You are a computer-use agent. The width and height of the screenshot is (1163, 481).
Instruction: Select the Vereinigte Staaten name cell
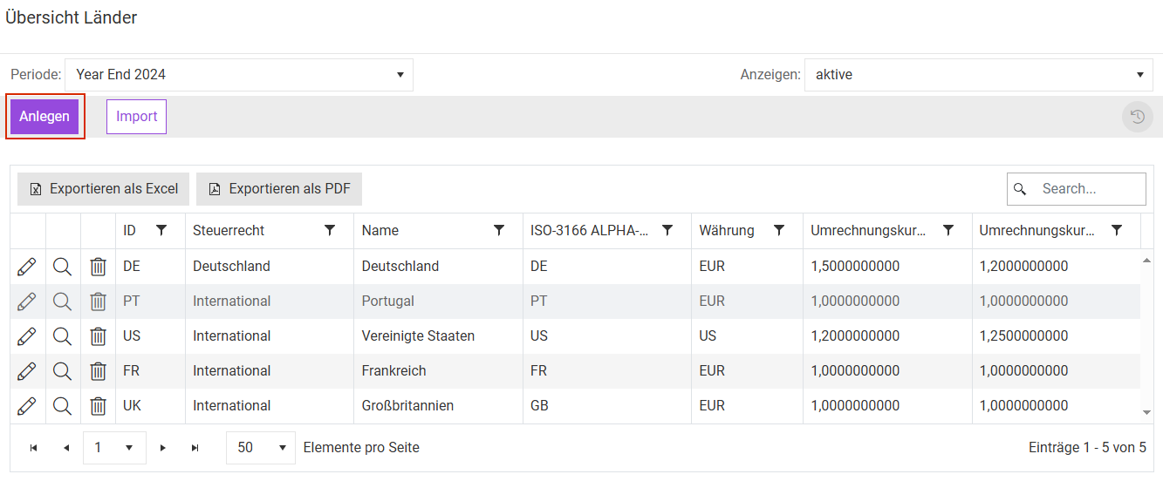coord(439,336)
